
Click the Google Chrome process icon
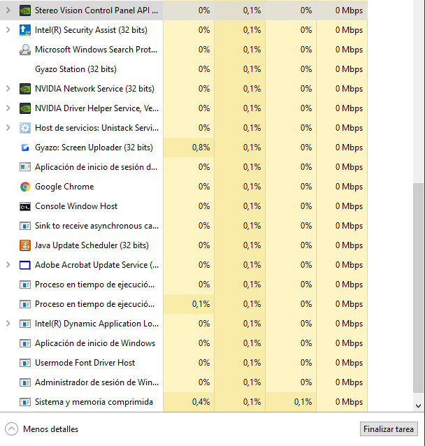[x=25, y=187]
